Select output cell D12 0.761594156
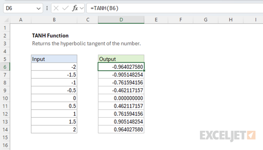 [121, 114]
